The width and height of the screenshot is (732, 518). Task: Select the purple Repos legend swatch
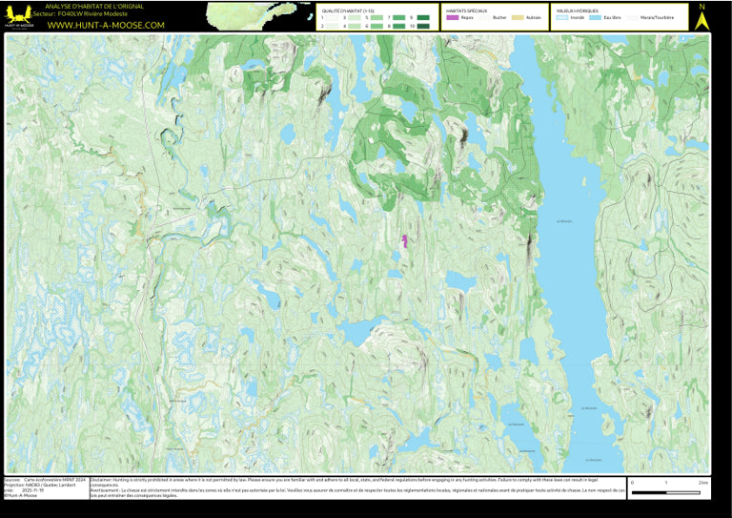tap(453, 17)
